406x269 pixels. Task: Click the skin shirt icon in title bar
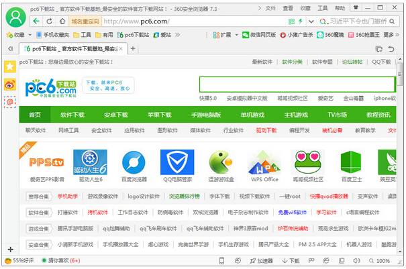[x=356, y=7]
